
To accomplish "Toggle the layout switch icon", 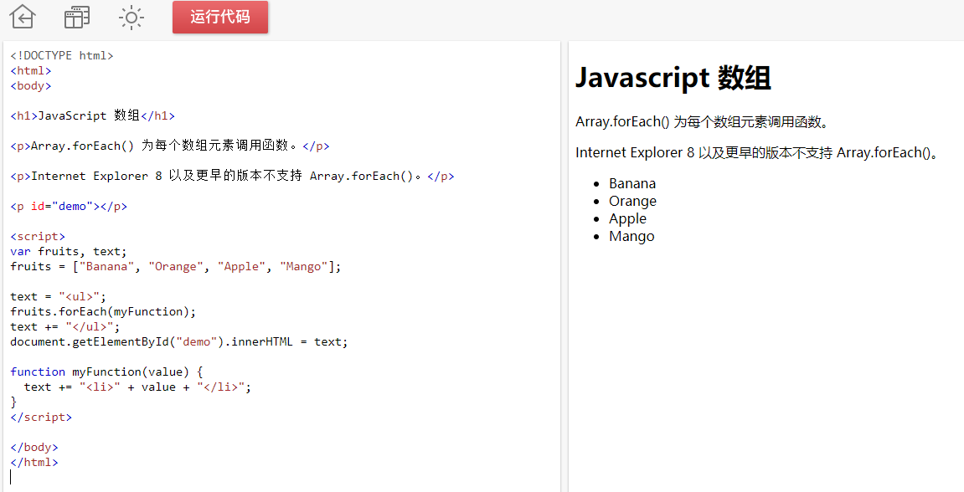I will tap(77, 18).
